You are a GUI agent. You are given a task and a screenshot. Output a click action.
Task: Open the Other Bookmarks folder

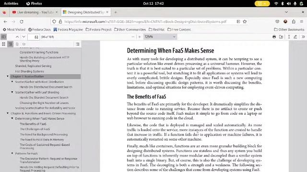(x=289, y=30)
